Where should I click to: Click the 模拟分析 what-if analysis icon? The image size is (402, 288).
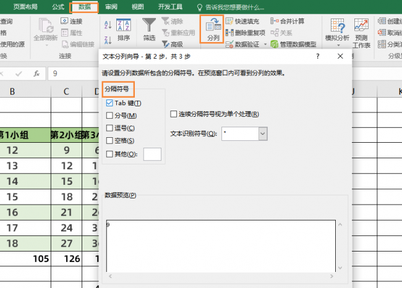[338, 25]
